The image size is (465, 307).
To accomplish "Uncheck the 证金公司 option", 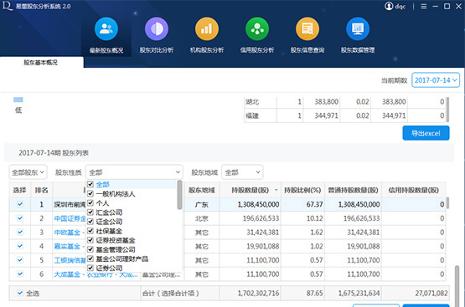I will pyautogui.click(x=90, y=222).
